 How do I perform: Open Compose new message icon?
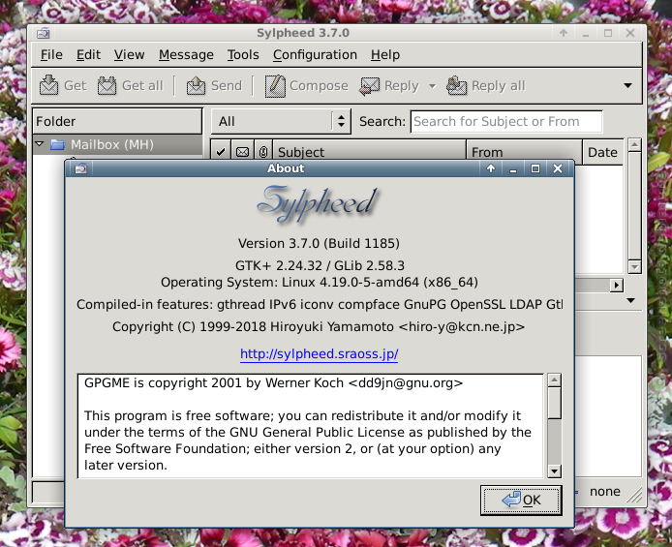tap(275, 85)
